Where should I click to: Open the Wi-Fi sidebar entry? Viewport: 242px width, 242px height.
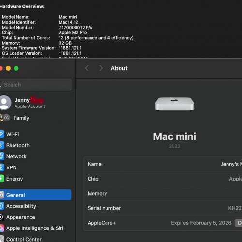(x=35, y=134)
